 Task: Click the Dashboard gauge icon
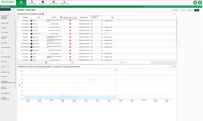click(x=21, y=2)
